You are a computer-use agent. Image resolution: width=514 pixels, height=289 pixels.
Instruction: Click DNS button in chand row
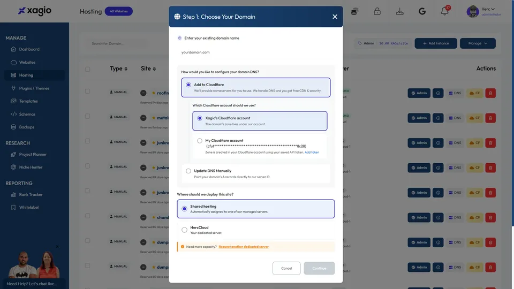point(455,218)
